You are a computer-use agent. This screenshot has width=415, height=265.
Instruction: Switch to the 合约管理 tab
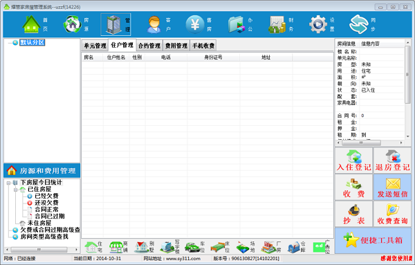(x=149, y=46)
